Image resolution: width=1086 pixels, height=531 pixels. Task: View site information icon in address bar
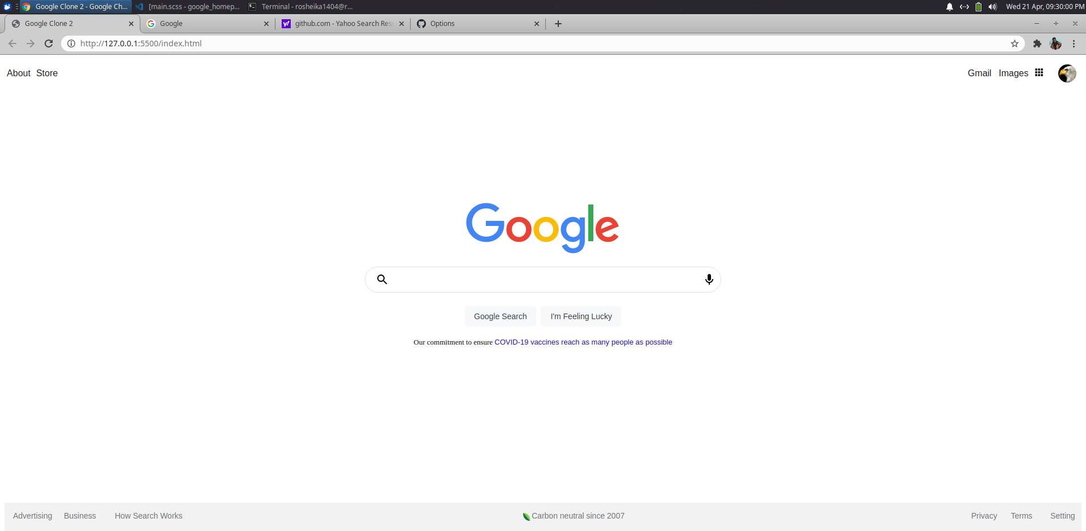pos(71,43)
